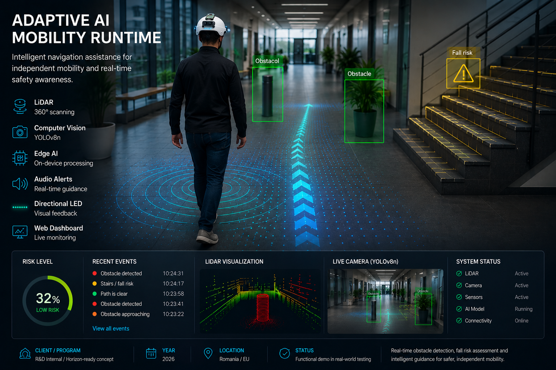The image size is (556, 370).
Task: Click the Audio Alerts speaker icon
Action: point(20,184)
